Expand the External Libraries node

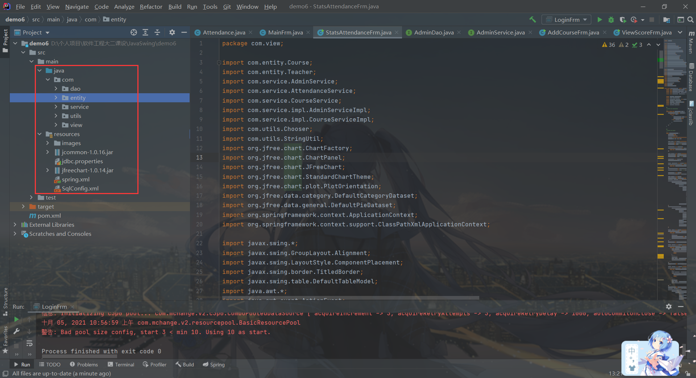[15, 225]
